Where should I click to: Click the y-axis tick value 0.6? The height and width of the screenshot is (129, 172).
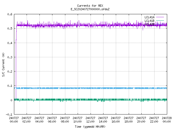click(x=10, y=14)
